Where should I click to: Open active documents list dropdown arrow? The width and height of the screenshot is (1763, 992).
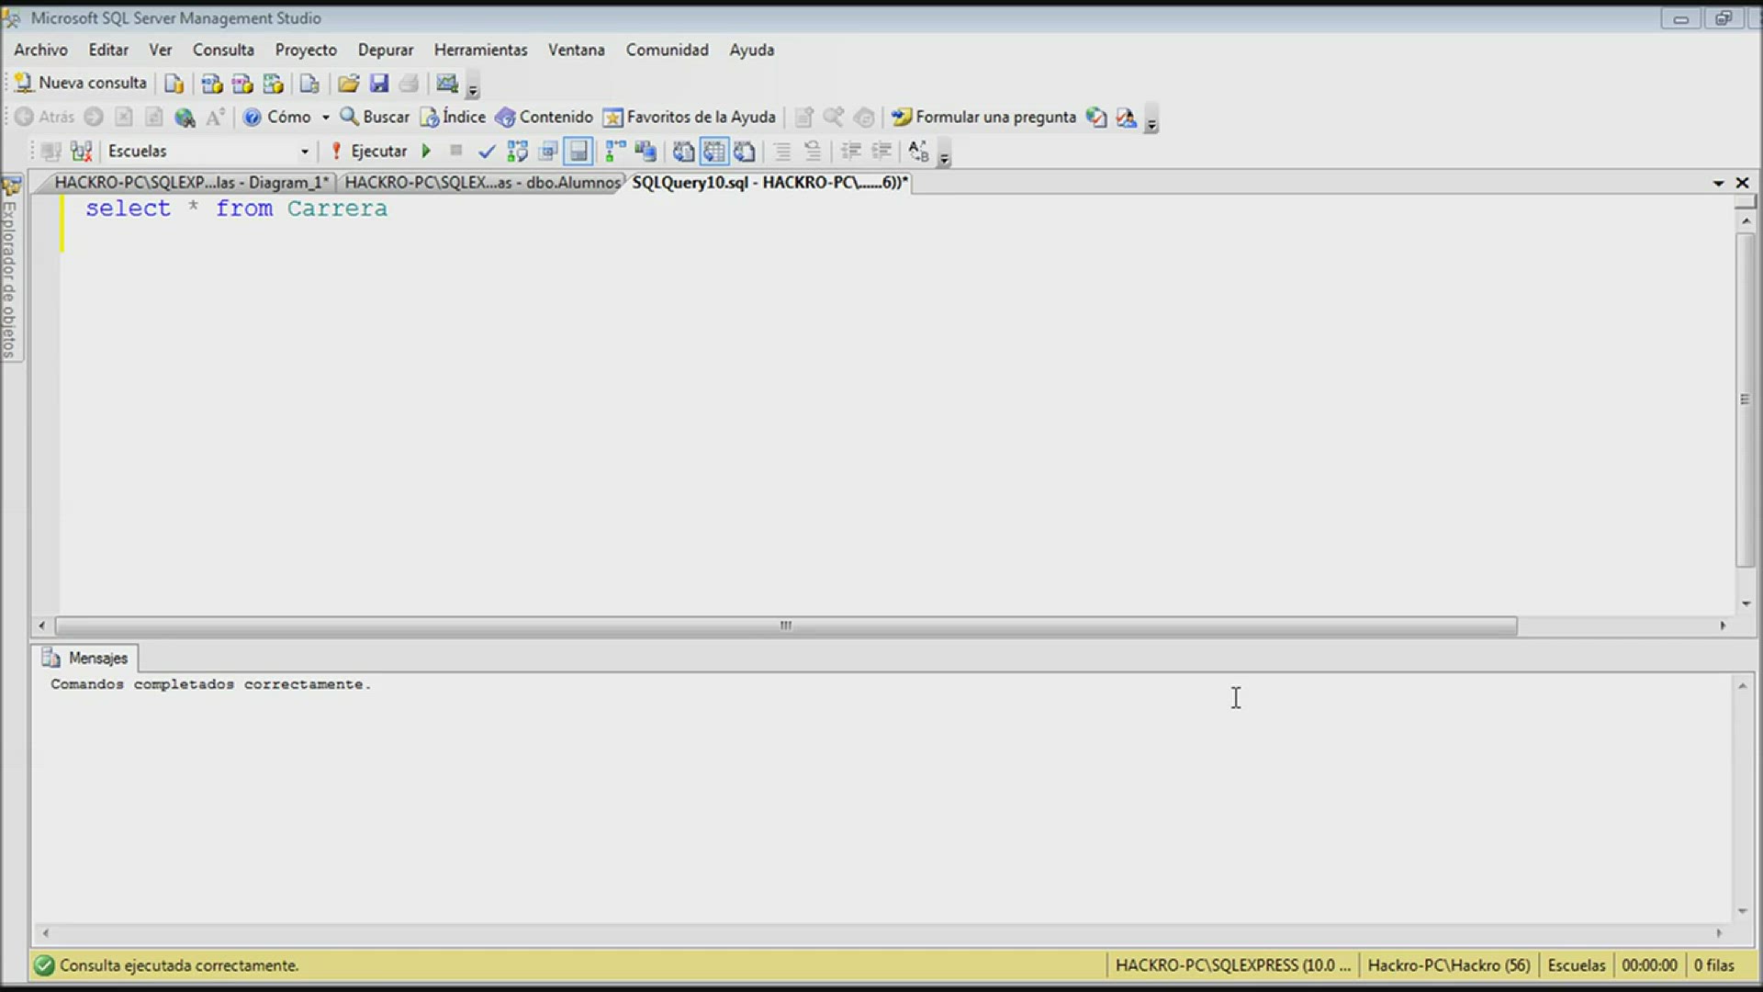coord(1718,184)
